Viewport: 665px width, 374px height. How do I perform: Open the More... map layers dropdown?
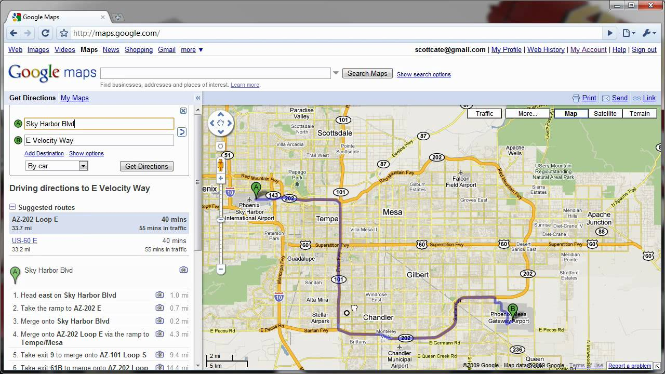527,113
